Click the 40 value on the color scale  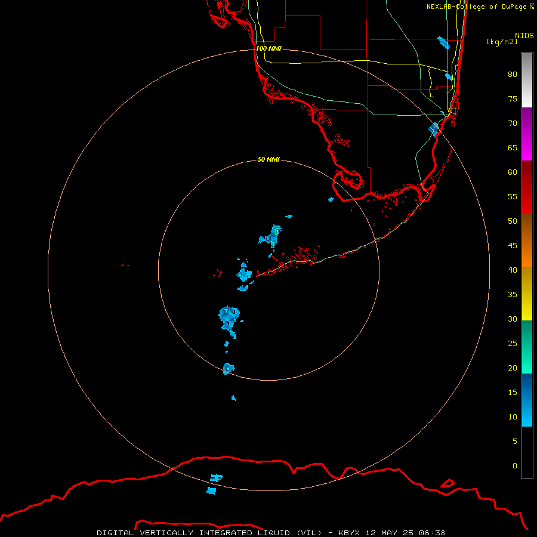[x=513, y=270]
